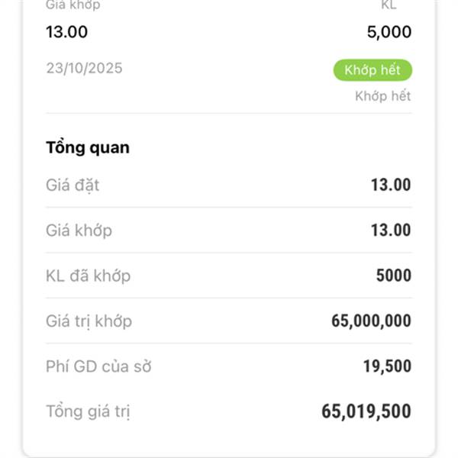Select the date 23/10/2025

coord(84,69)
